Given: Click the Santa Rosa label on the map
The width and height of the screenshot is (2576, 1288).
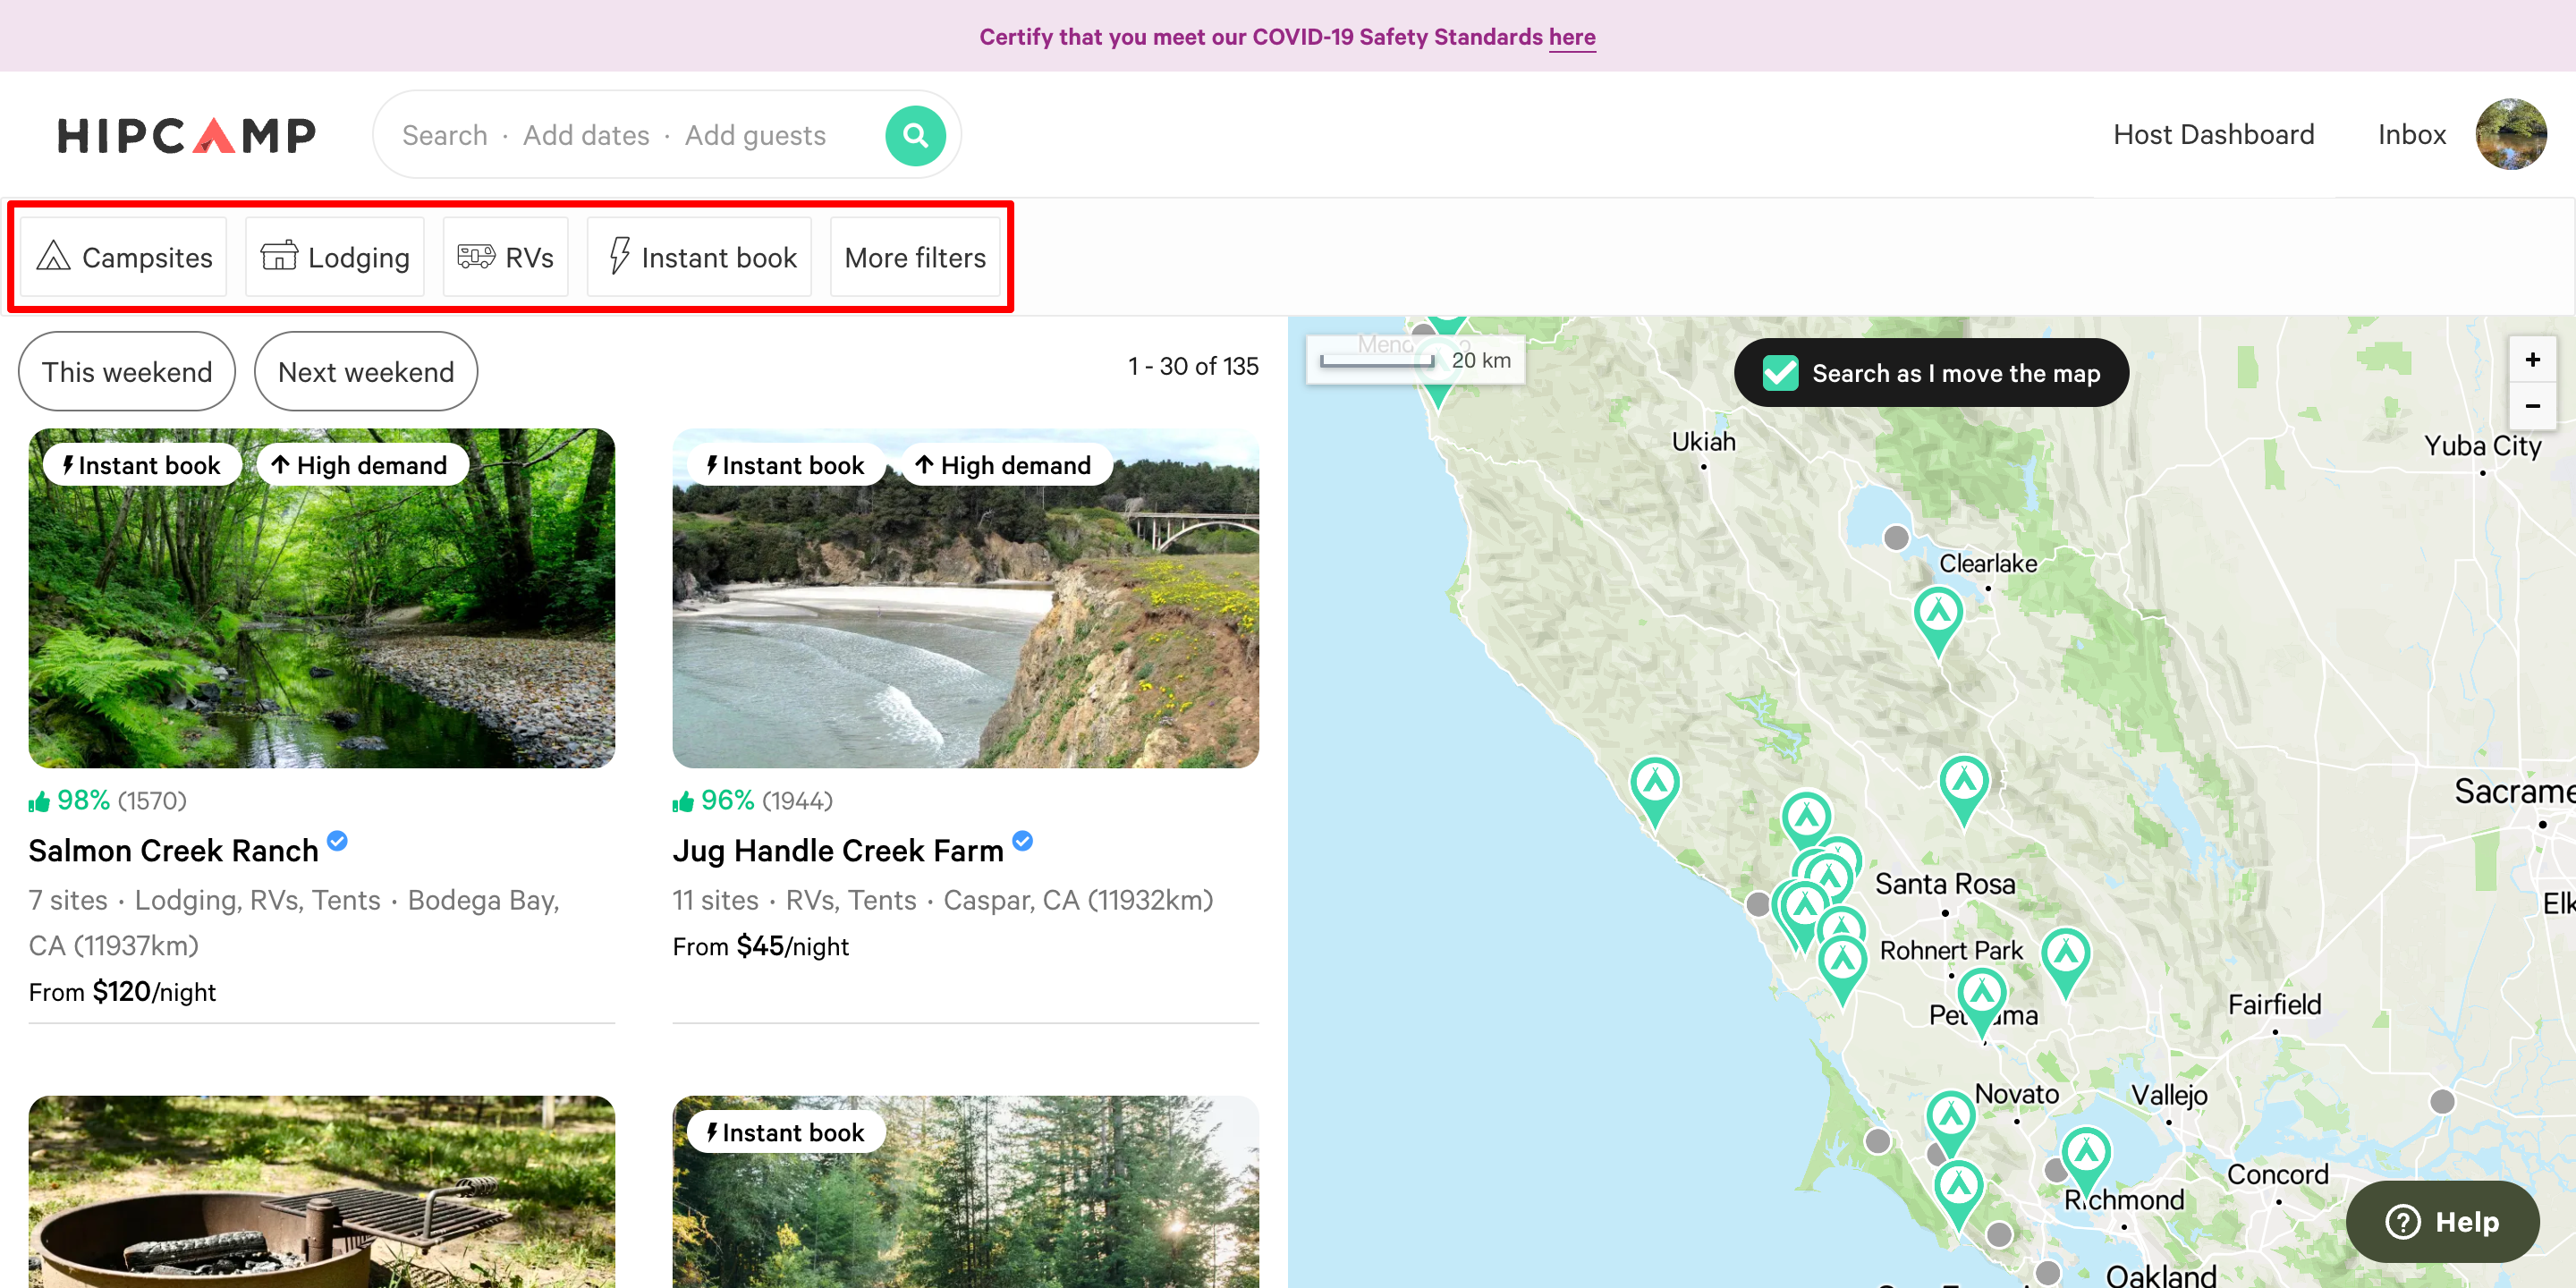Looking at the screenshot, I should tap(1944, 884).
